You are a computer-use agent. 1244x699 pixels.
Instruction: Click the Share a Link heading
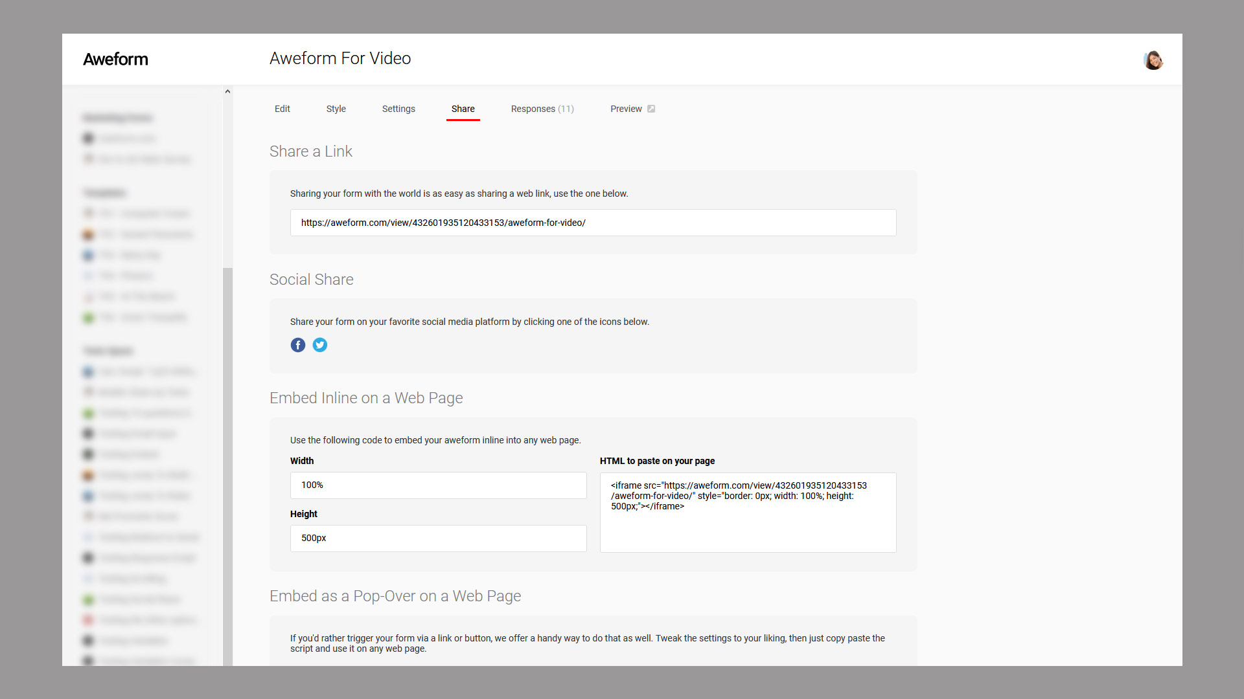point(311,151)
